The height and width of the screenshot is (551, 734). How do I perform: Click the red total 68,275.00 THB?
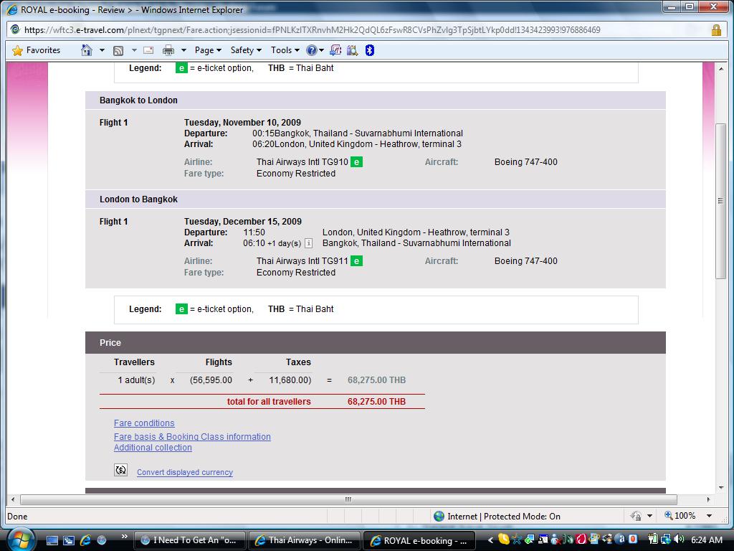tap(376, 402)
